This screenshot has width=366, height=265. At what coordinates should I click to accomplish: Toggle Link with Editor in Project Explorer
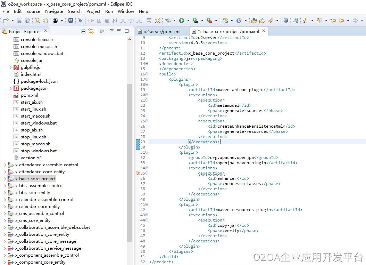pos(91,31)
